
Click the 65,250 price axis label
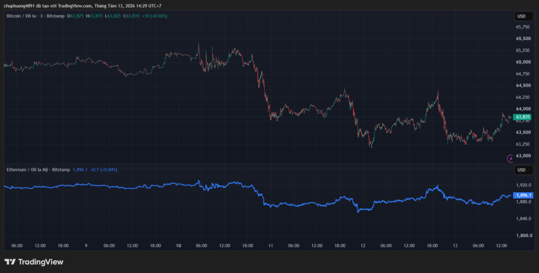point(523,50)
